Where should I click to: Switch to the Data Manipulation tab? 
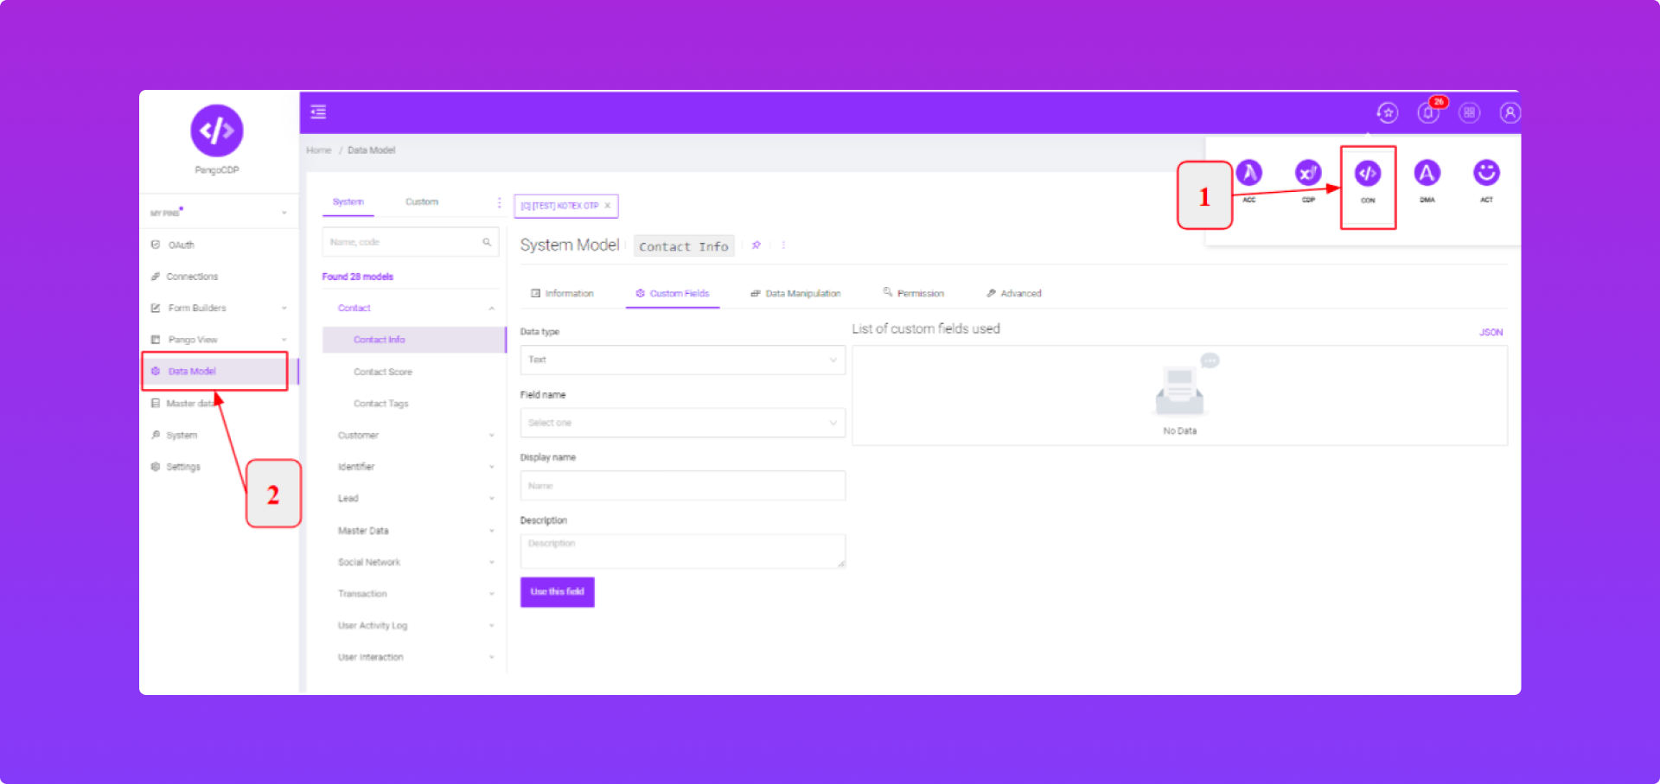(x=795, y=294)
